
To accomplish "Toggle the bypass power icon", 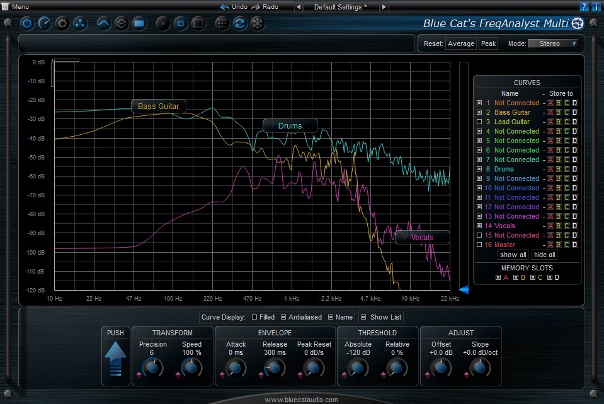I will 27,23.
